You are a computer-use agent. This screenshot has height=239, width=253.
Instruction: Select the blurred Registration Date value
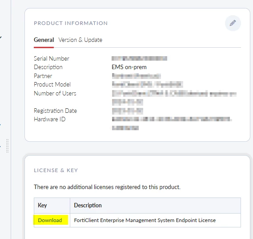pos(128,111)
